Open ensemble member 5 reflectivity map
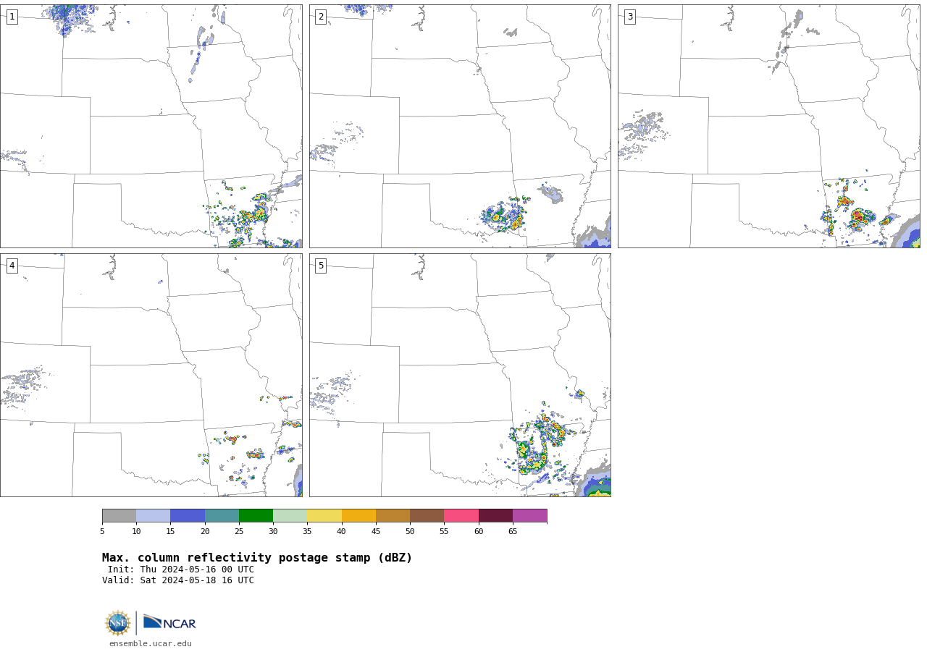The width and height of the screenshot is (927, 652). (x=460, y=375)
